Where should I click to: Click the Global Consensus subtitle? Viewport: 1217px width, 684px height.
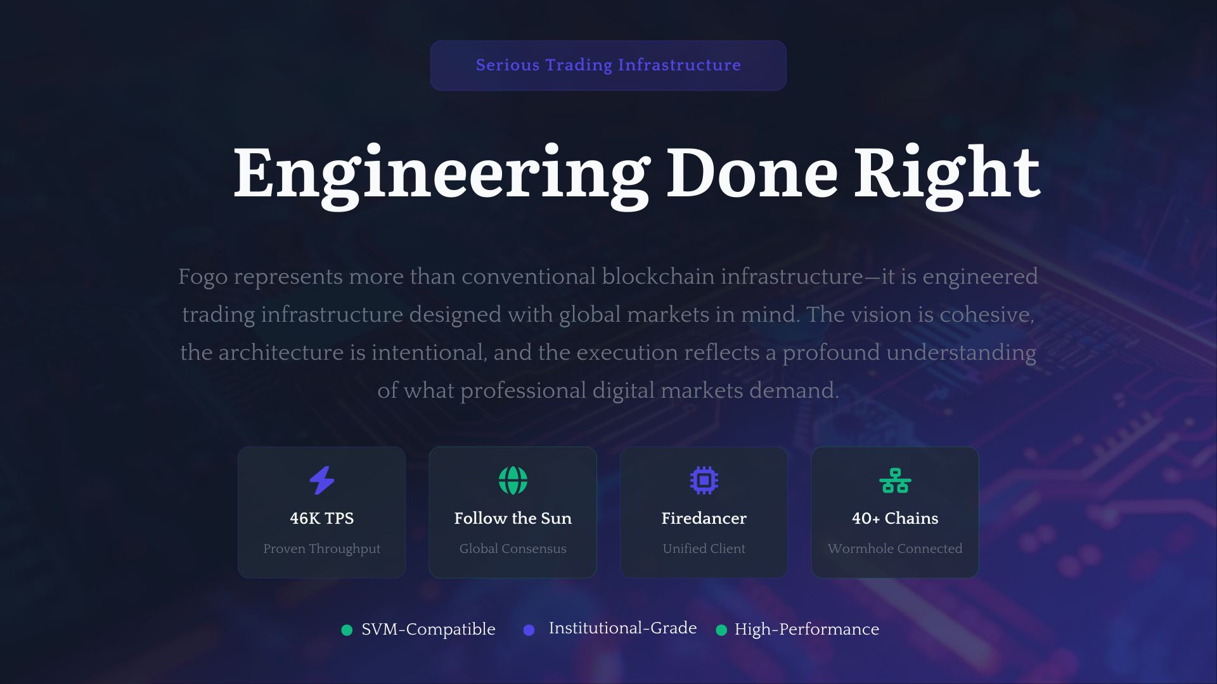(x=513, y=548)
